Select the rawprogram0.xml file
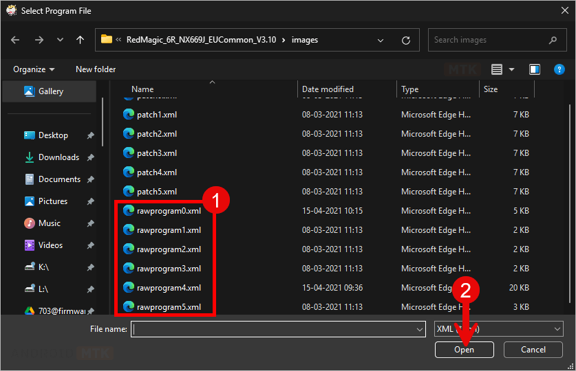576x371 pixels. tap(169, 211)
